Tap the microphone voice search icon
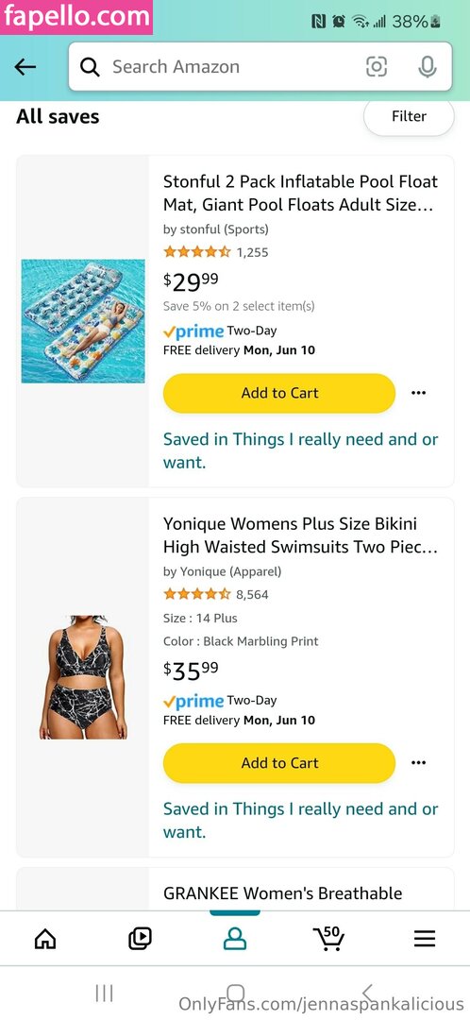Screen dimensions: 470x1020 [x=428, y=66]
